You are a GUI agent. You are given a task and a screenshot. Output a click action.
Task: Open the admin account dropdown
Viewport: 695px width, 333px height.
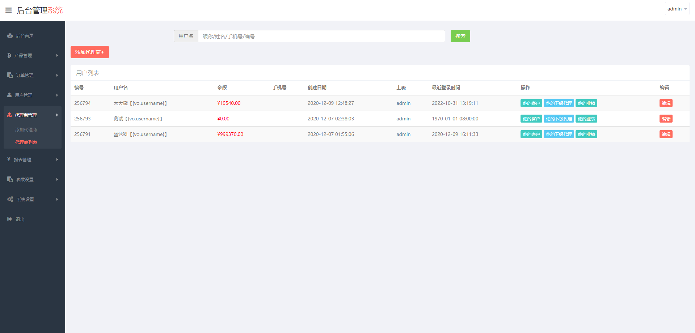pos(677,8)
